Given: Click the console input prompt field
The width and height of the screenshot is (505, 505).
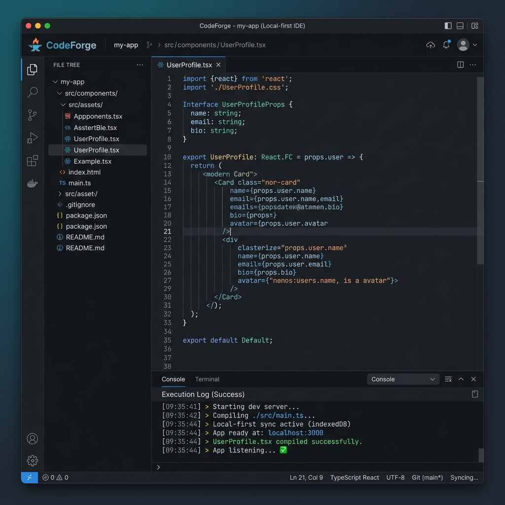Looking at the screenshot, I should click(x=318, y=467).
